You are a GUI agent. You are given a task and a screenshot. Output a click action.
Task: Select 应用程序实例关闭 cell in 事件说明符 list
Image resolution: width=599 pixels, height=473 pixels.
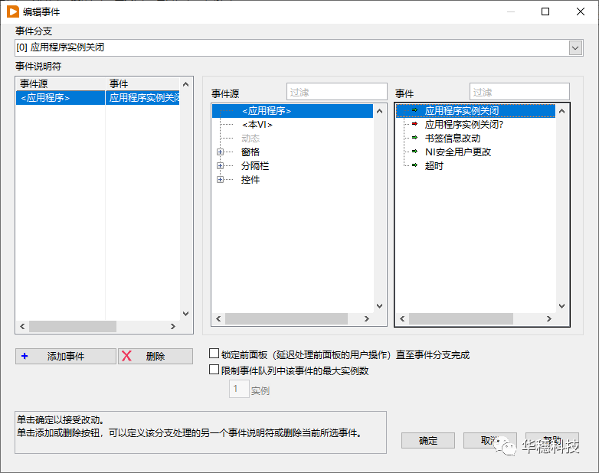[x=142, y=98]
